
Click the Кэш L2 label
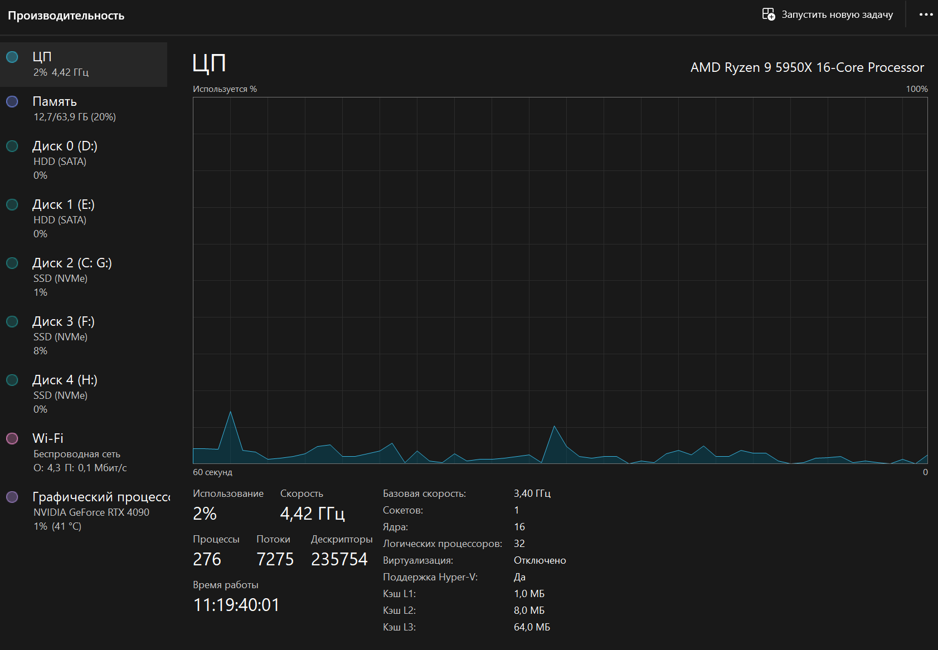point(400,610)
